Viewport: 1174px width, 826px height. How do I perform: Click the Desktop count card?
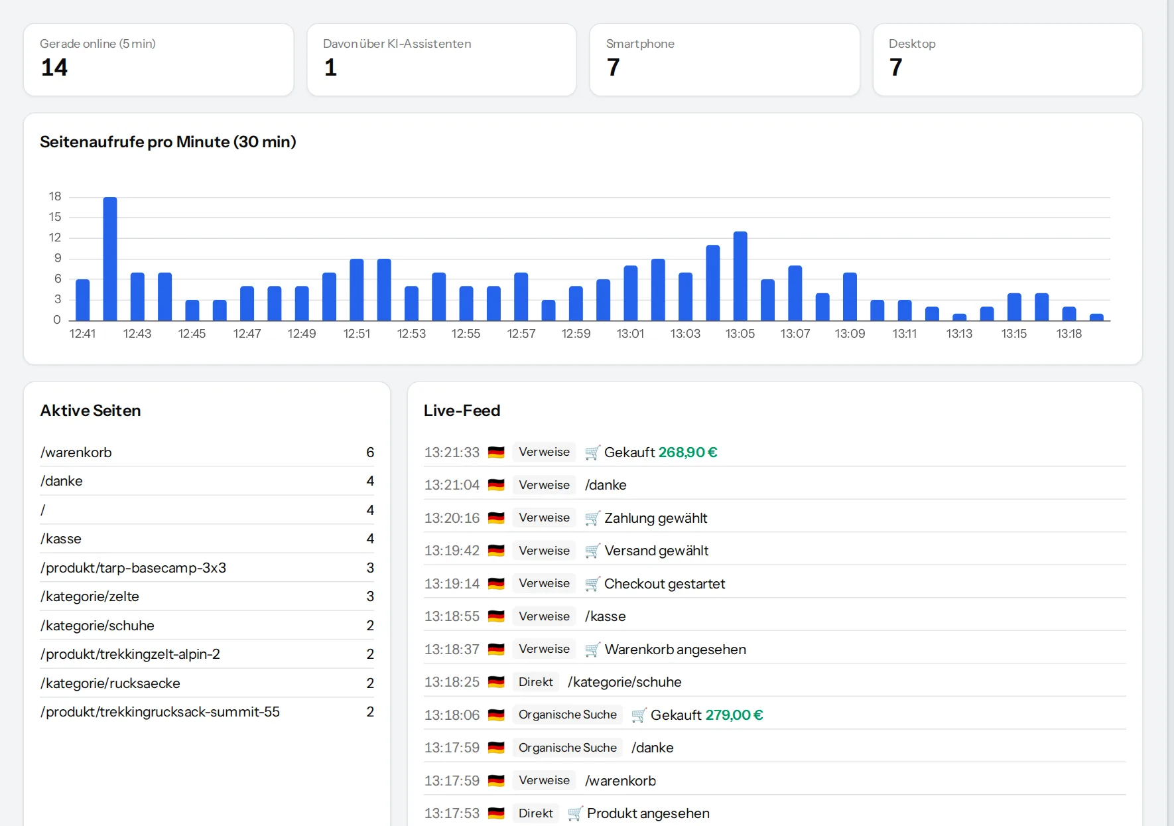pyautogui.click(x=1008, y=60)
